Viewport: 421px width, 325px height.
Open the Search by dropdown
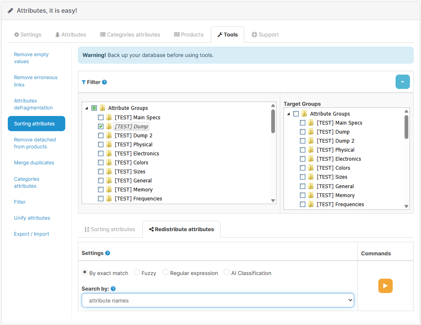pyautogui.click(x=217, y=300)
